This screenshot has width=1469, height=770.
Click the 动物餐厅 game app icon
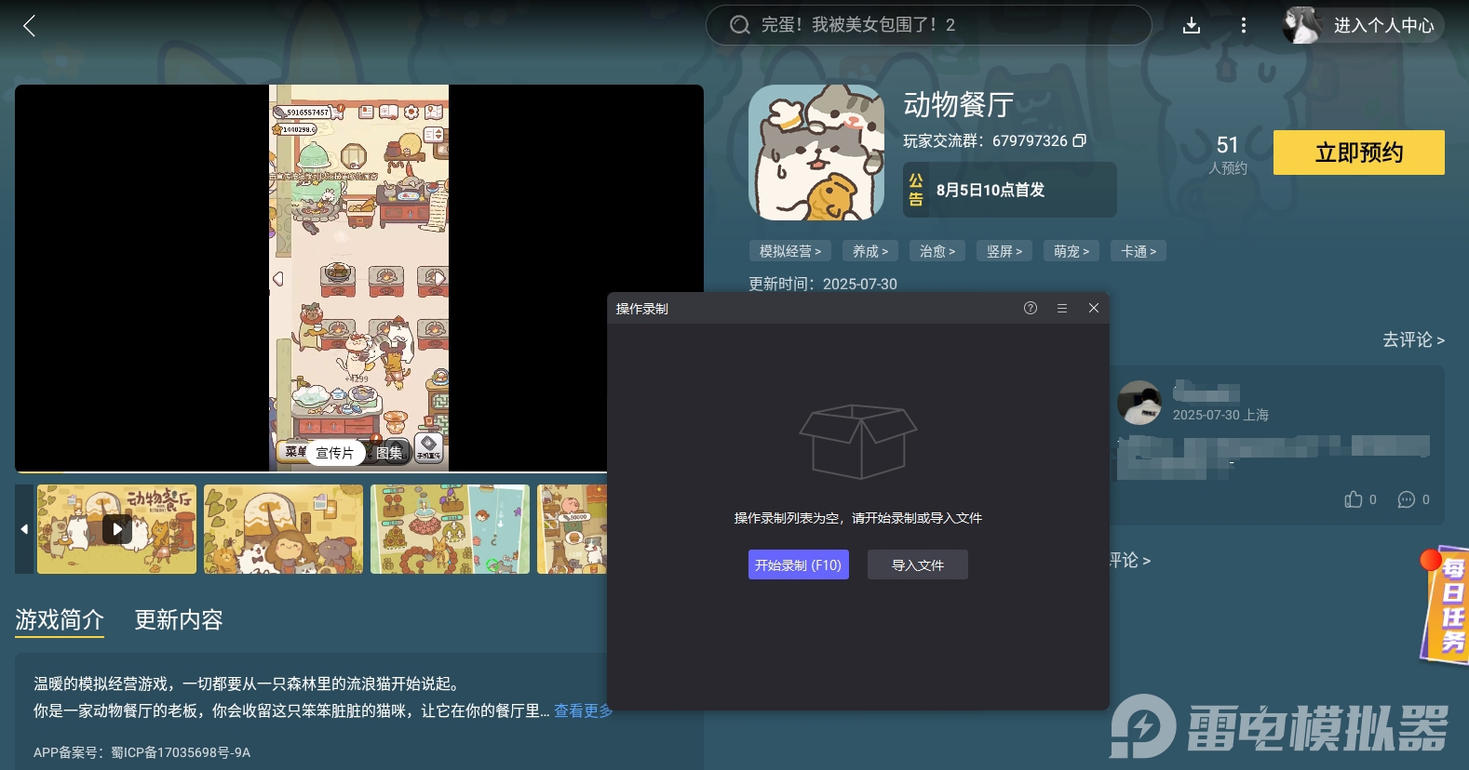click(x=816, y=153)
